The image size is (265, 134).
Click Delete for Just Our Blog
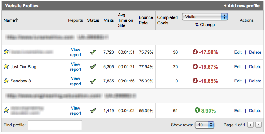[x=255, y=67]
